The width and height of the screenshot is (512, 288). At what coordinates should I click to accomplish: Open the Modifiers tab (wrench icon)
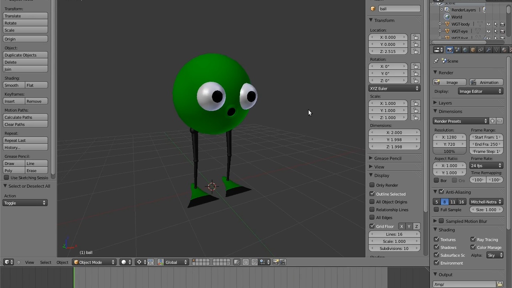pos(488,50)
